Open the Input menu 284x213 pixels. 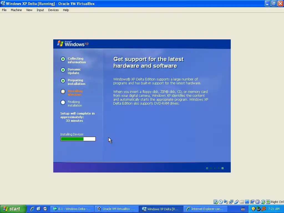pos(40,10)
